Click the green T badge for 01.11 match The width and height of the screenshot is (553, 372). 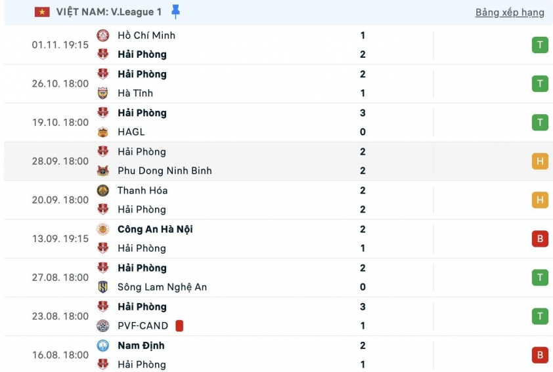pyautogui.click(x=539, y=45)
